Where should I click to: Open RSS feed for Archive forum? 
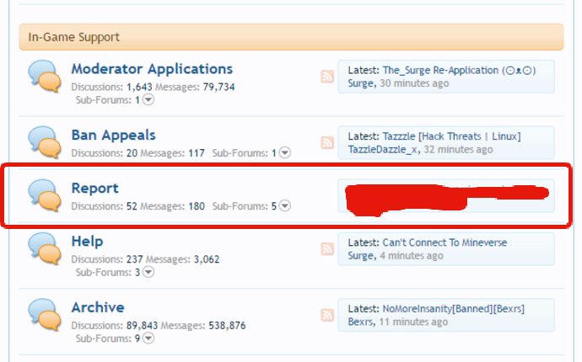point(327,316)
